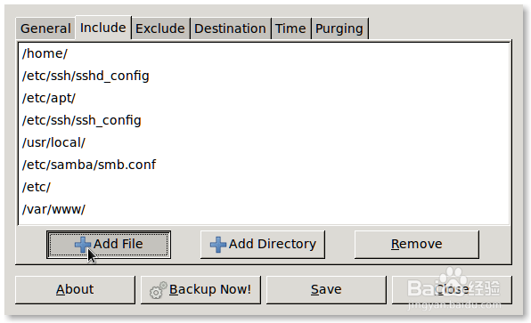Select /etc/samba/smb.conf in the list

point(264,165)
